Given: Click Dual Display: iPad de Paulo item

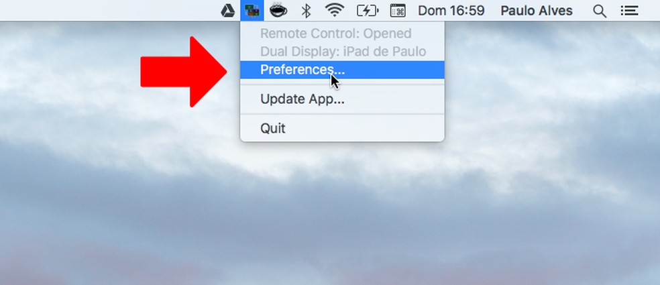Looking at the screenshot, I should pos(342,52).
